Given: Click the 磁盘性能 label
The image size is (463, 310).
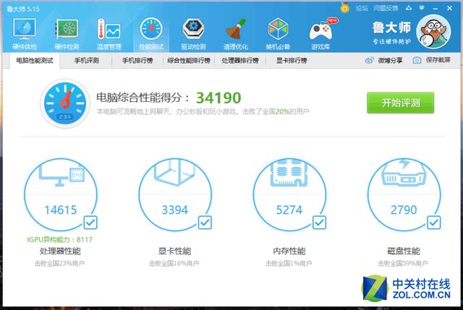Looking at the screenshot, I should click(404, 251).
